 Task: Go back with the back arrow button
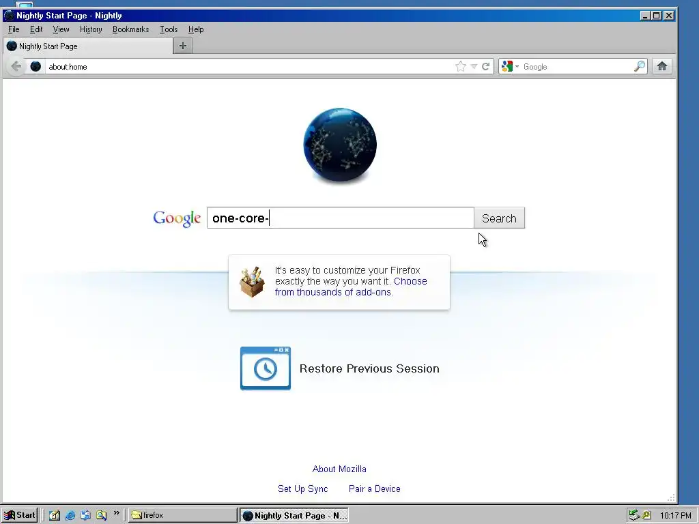(16, 66)
